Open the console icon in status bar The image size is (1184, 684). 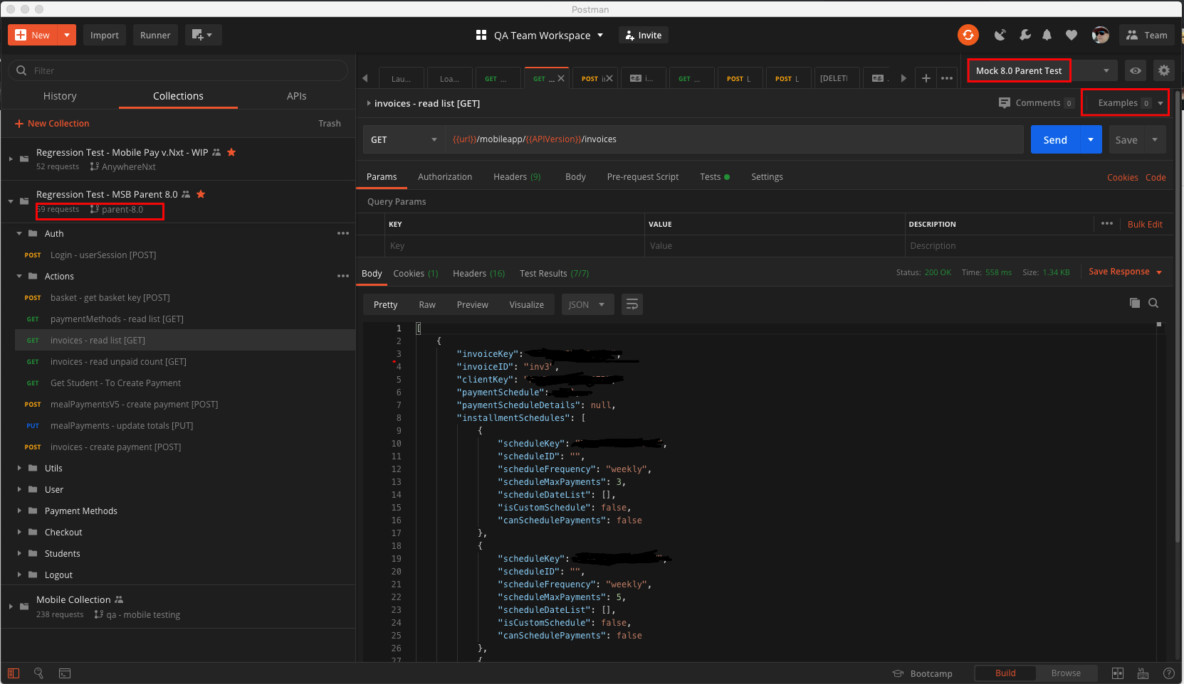pos(65,673)
